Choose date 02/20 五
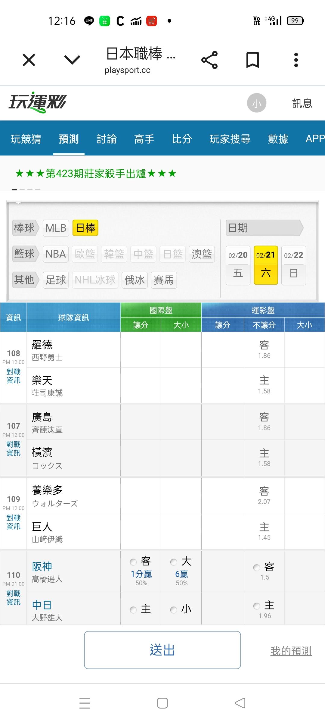 pos(238,265)
